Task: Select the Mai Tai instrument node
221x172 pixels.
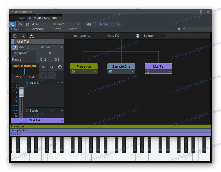Action: (x=159, y=66)
